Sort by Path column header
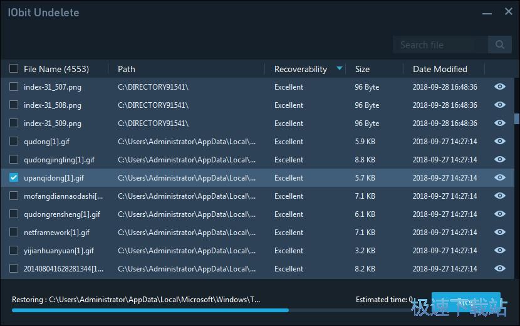 pos(127,69)
